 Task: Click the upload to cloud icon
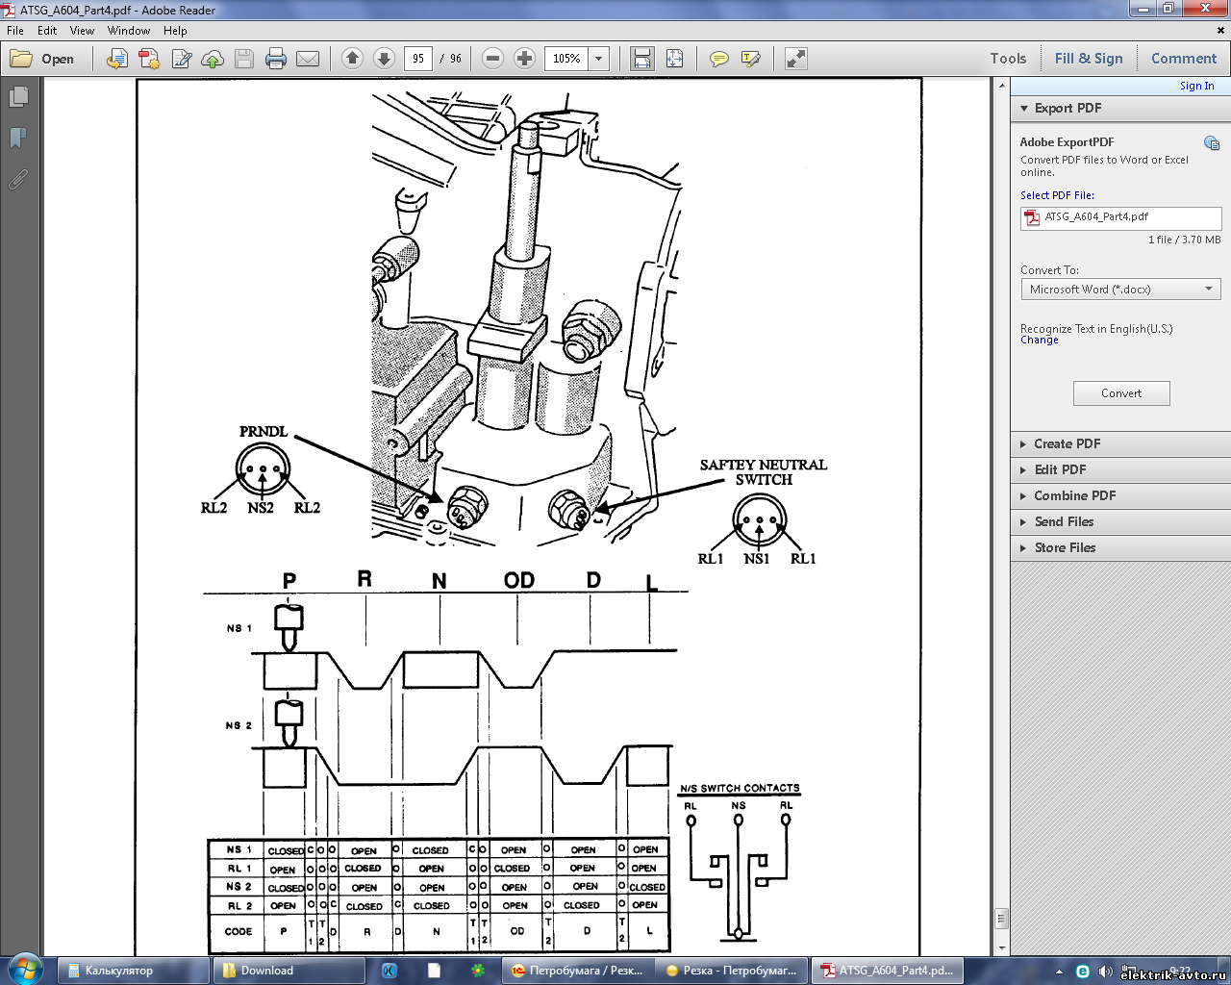click(213, 59)
